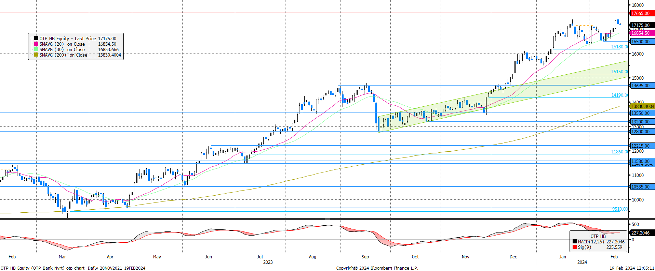Click the blue 11580.00 price tag
Screen dimensions: 655x271
tap(642, 161)
